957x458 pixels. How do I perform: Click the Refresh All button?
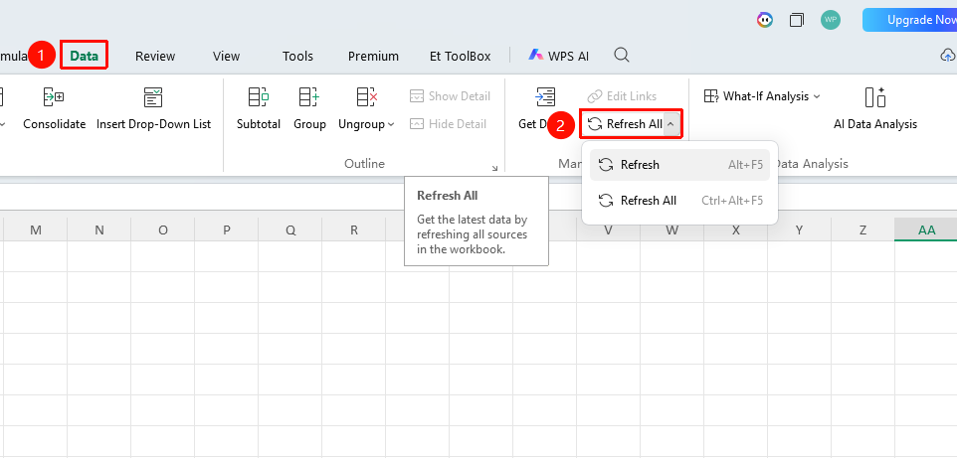625,124
